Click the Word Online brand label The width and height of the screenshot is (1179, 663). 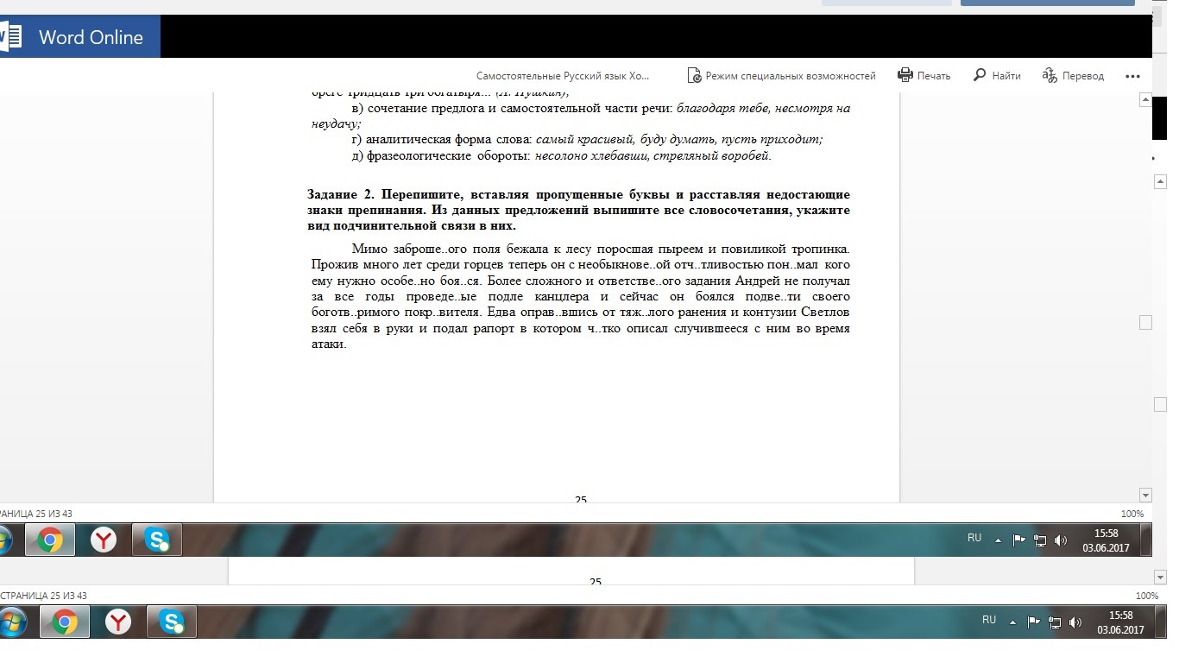click(x=91, y=37)
